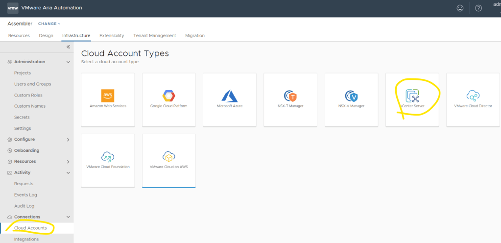This screenshot has height=243, width=501.
Task: Open the Assembler CHANGE service dropdown
Action: pyautogui.click(x=49, y=24)
